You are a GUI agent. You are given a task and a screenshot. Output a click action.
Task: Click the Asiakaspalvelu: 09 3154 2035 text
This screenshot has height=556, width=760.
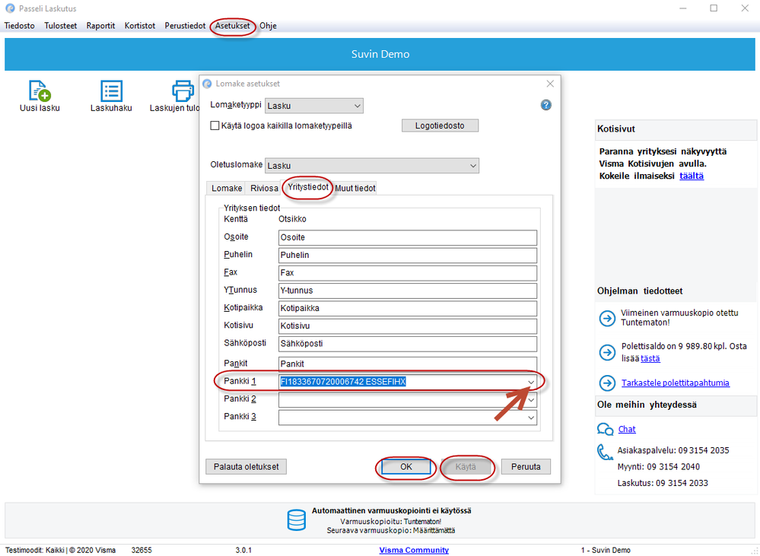tap(673, 450)
